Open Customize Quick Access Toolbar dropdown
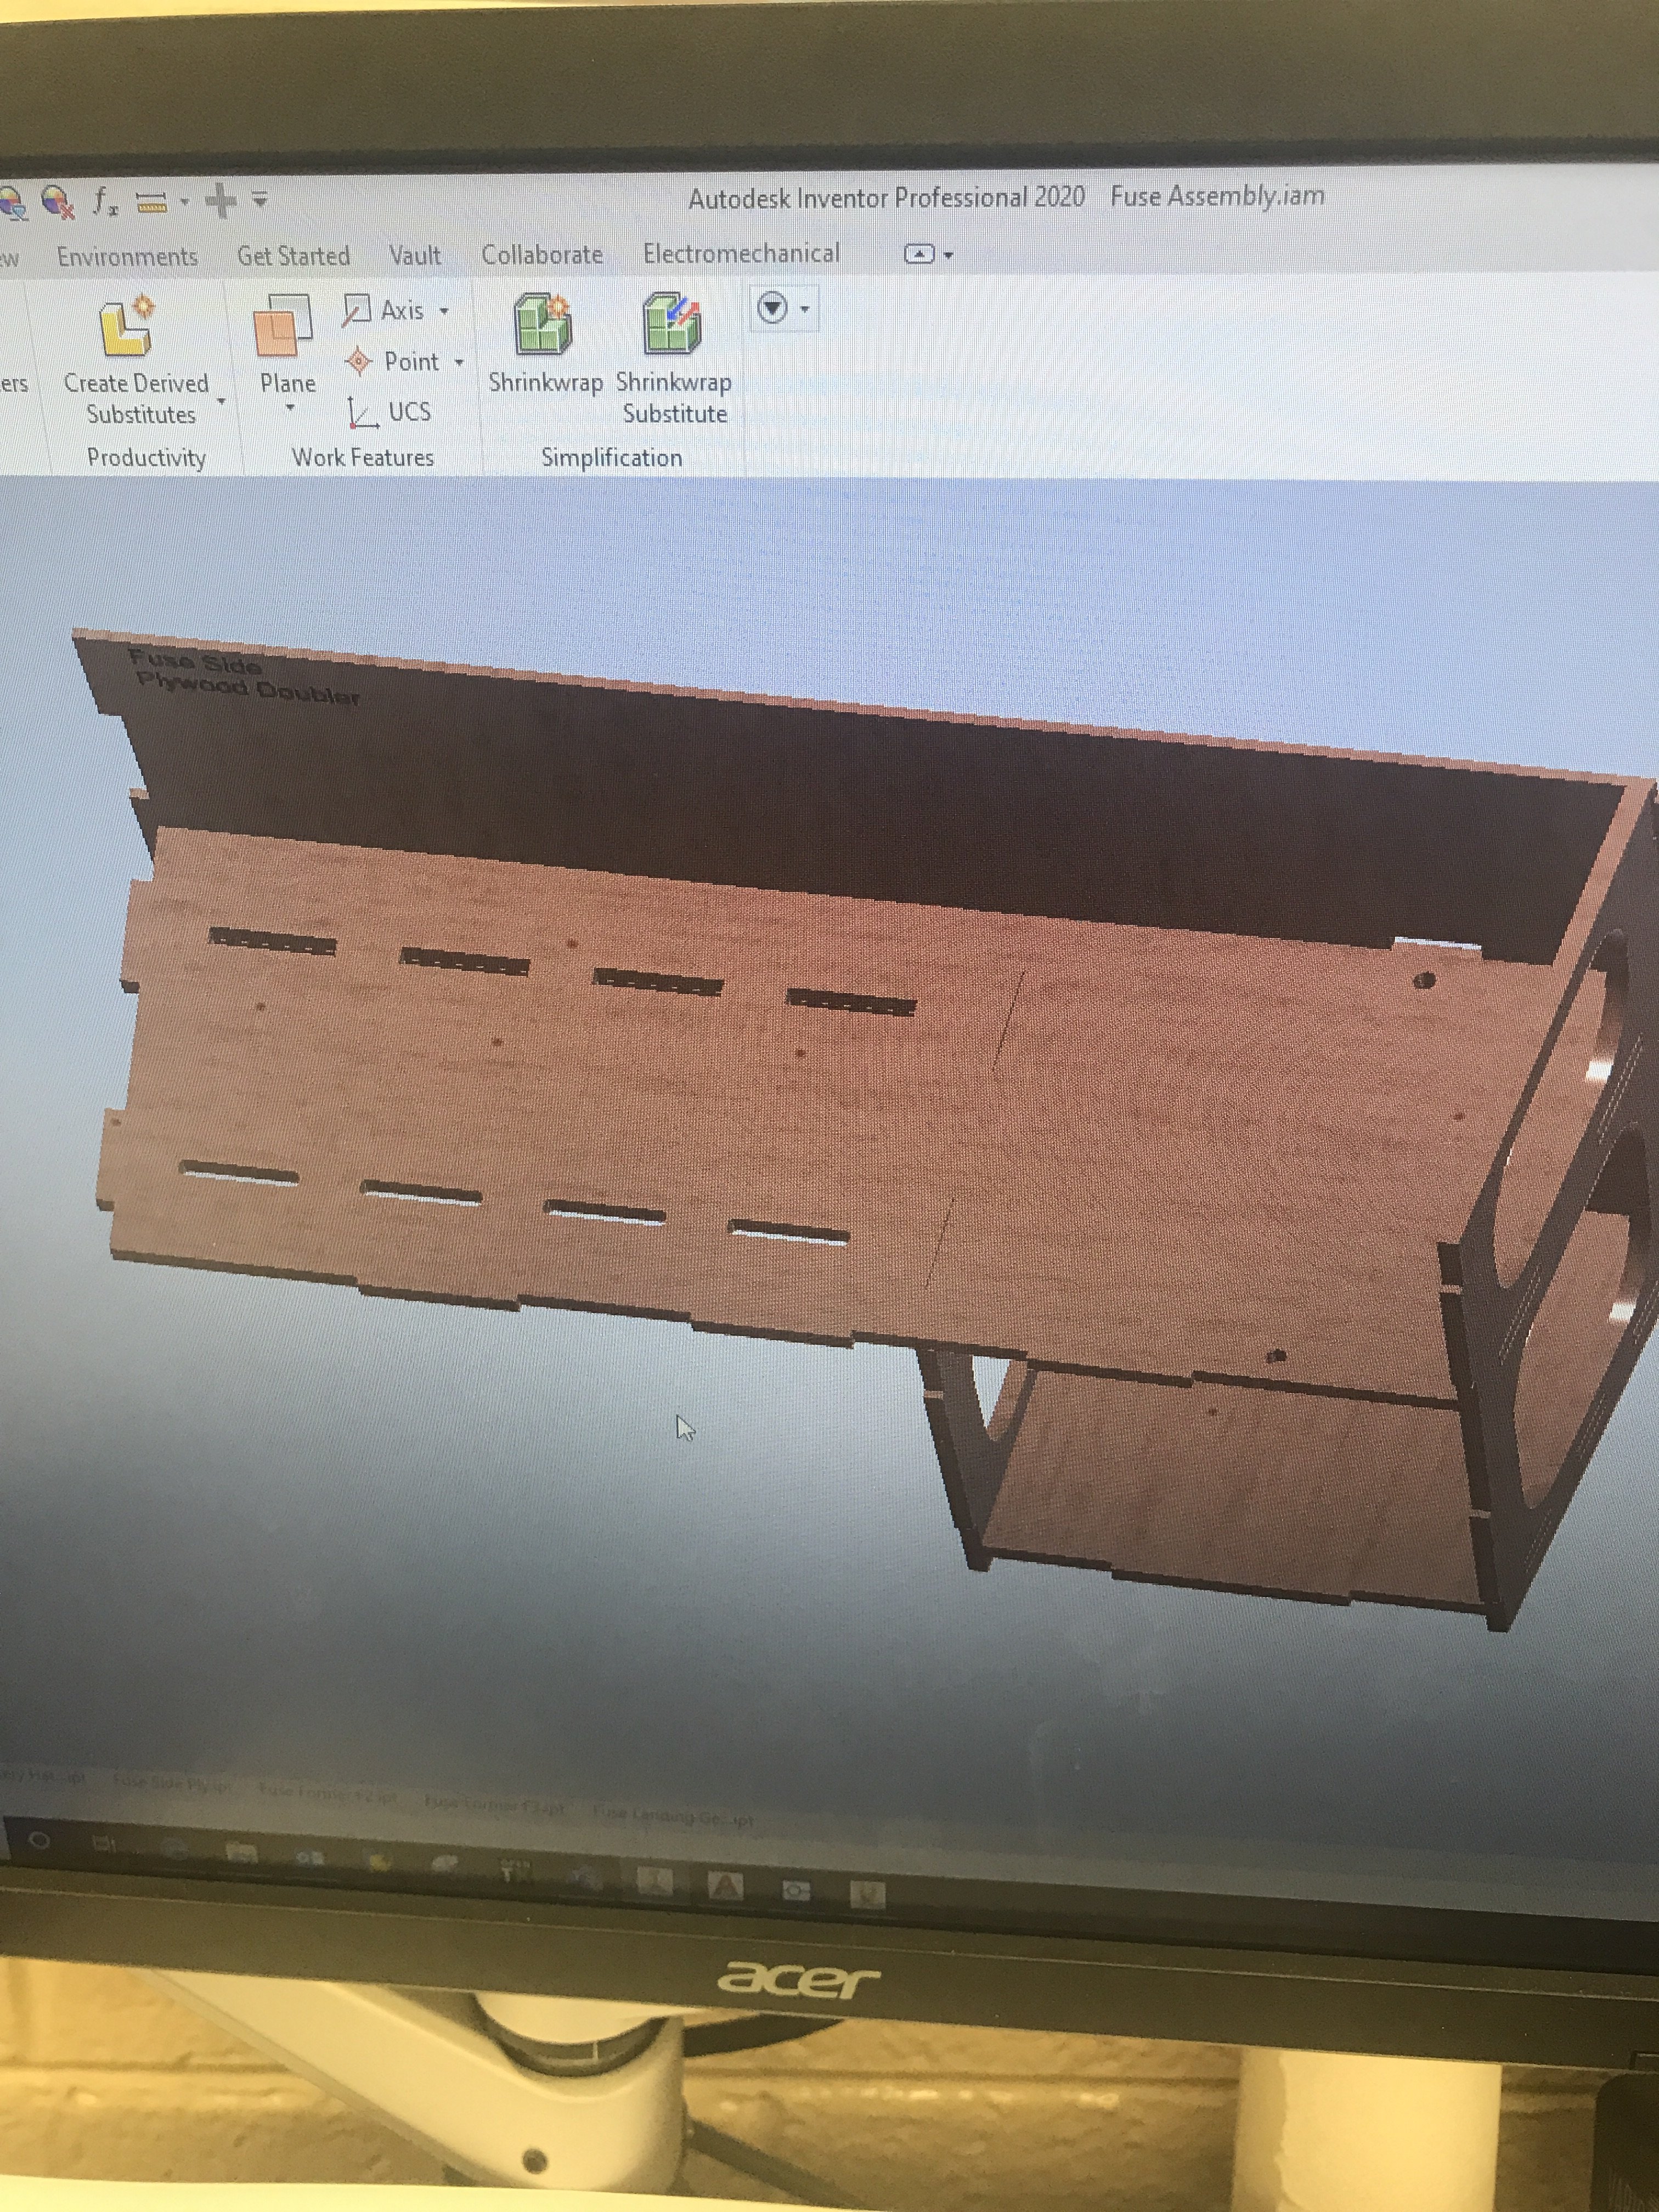The width and height of the screenshot is (1659, 2212). [x=260, y=200]
